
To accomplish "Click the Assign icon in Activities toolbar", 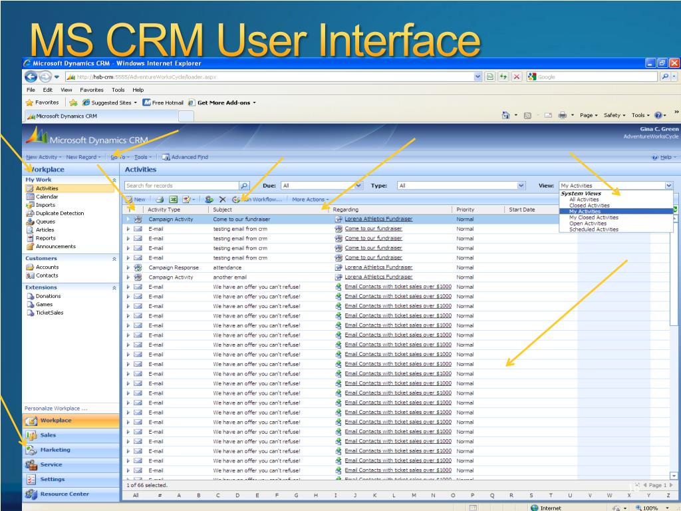I will pos(209,200).
